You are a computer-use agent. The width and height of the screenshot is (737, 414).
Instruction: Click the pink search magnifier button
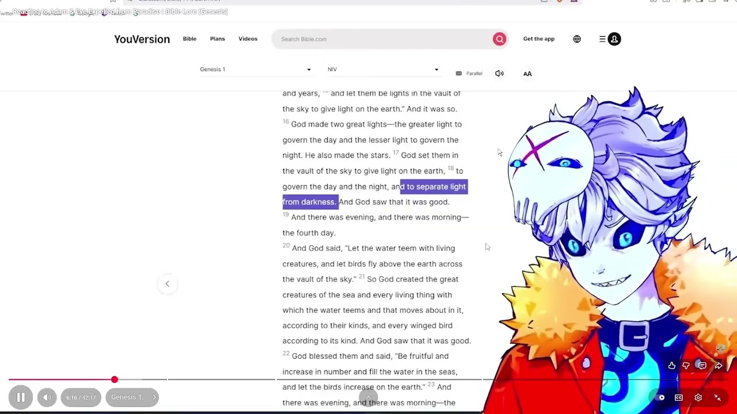click(499, 39)
